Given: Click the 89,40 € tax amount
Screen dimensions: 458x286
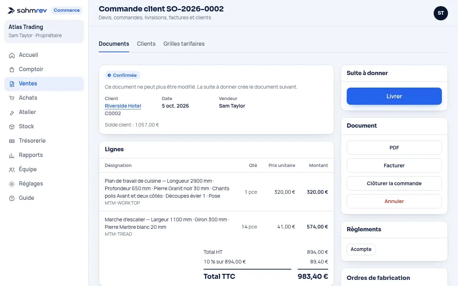Looking at the screenshot, I should pos(319,262).
